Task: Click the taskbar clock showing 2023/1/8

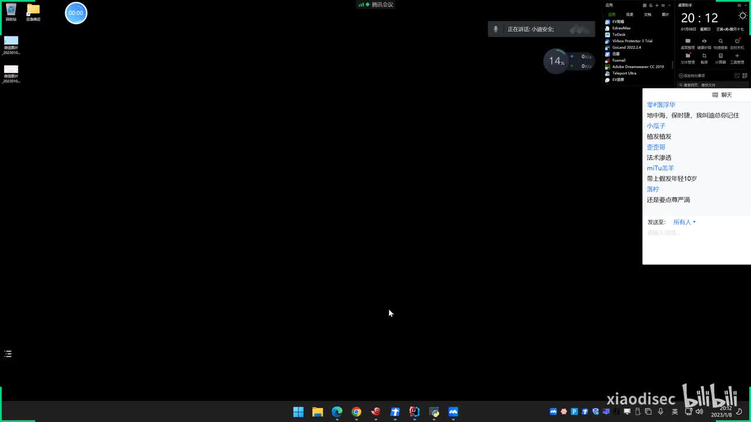Action: coord(722,412)
